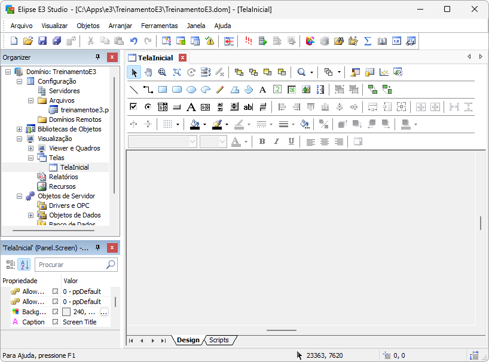Open the Ferramentas menu
The image size is (489, 362).
(159, 26)
